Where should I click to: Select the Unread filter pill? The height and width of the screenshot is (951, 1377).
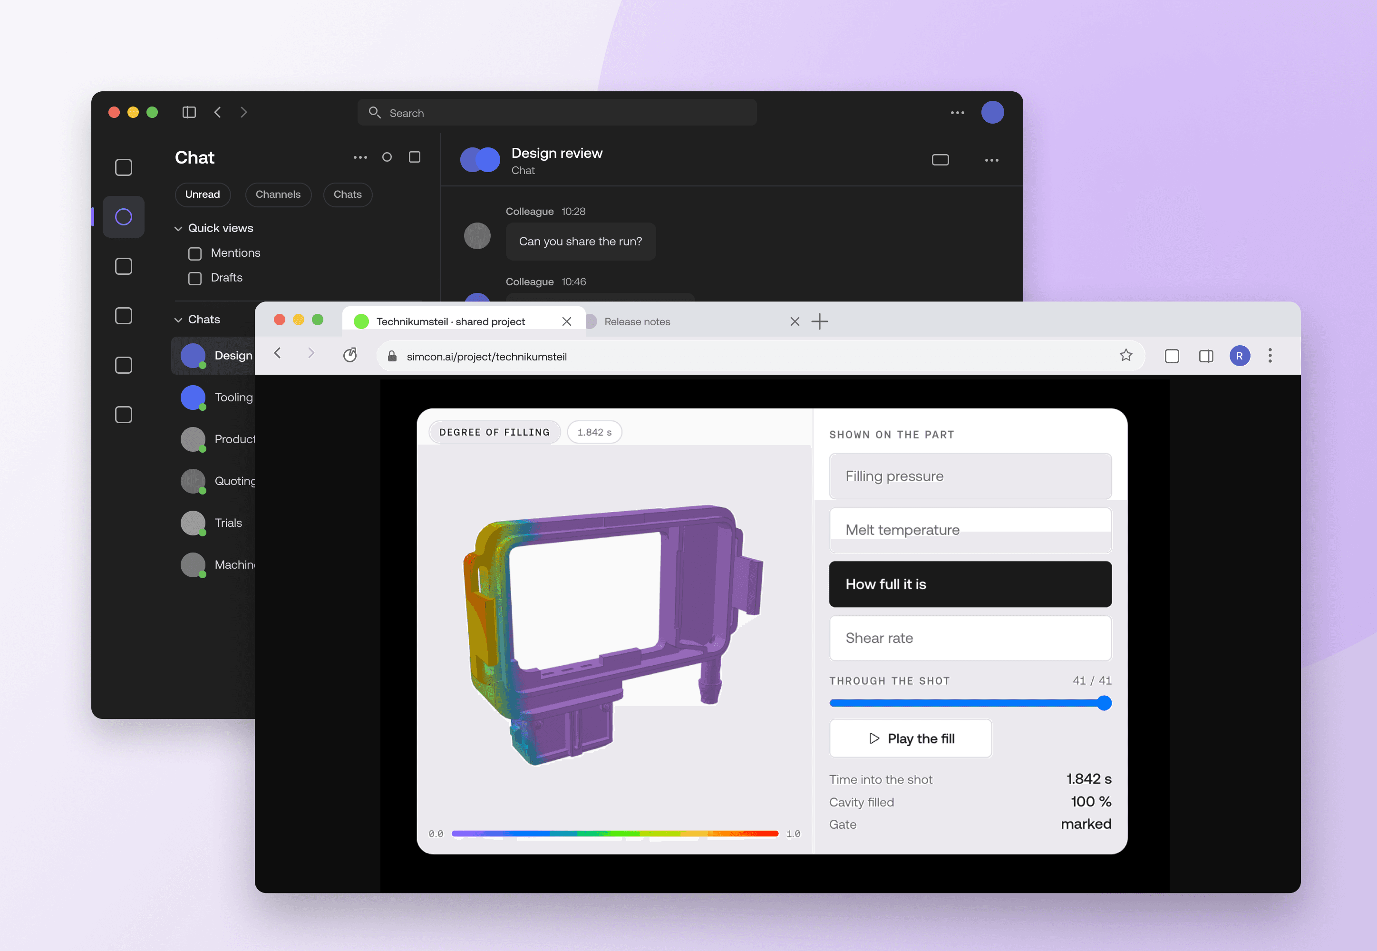point(203,194)
